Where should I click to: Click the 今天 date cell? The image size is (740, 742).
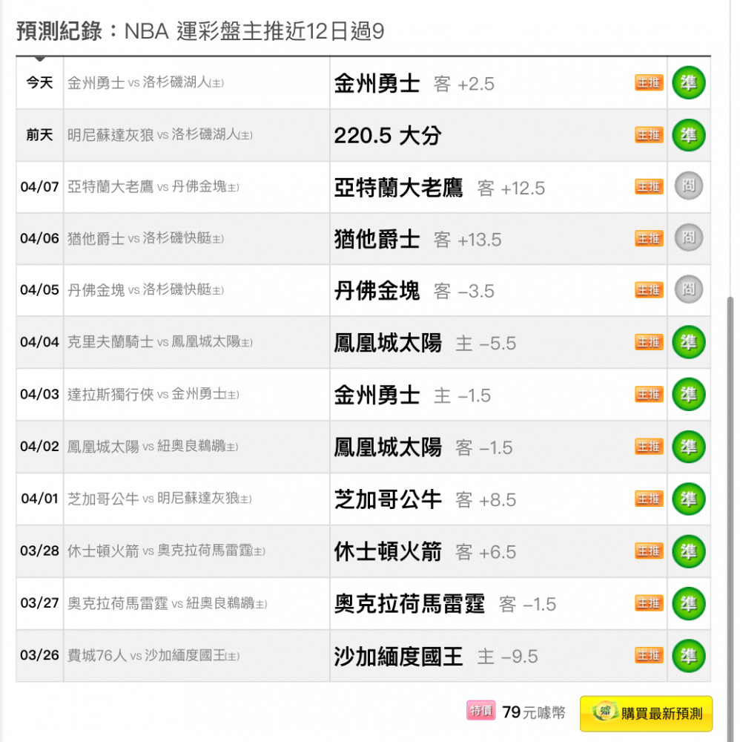click(x=40, y=83)
